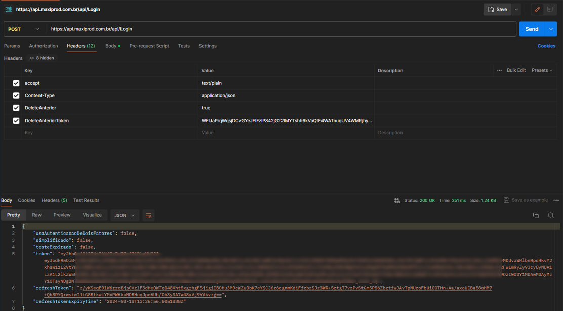Click the edit pencil icon
563x311 pixels.
pos(537,9)
